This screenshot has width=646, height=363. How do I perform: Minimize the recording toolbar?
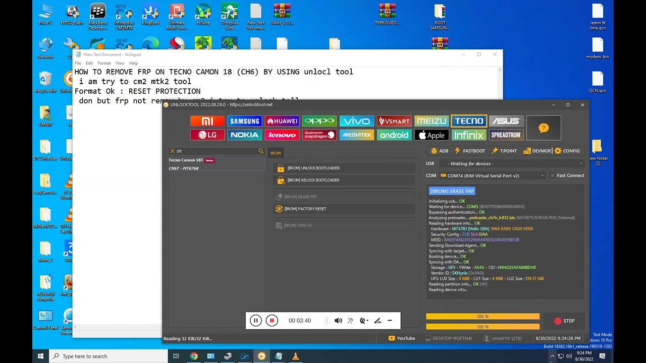pos(390,321)
